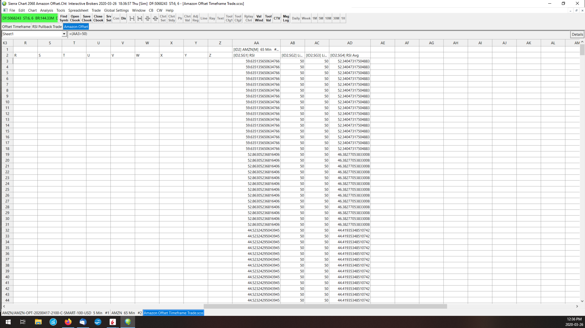585x328 pixels.
Task: Expand the Sheet1 sheet selector dropdown
Action: [x=64, y=34]
